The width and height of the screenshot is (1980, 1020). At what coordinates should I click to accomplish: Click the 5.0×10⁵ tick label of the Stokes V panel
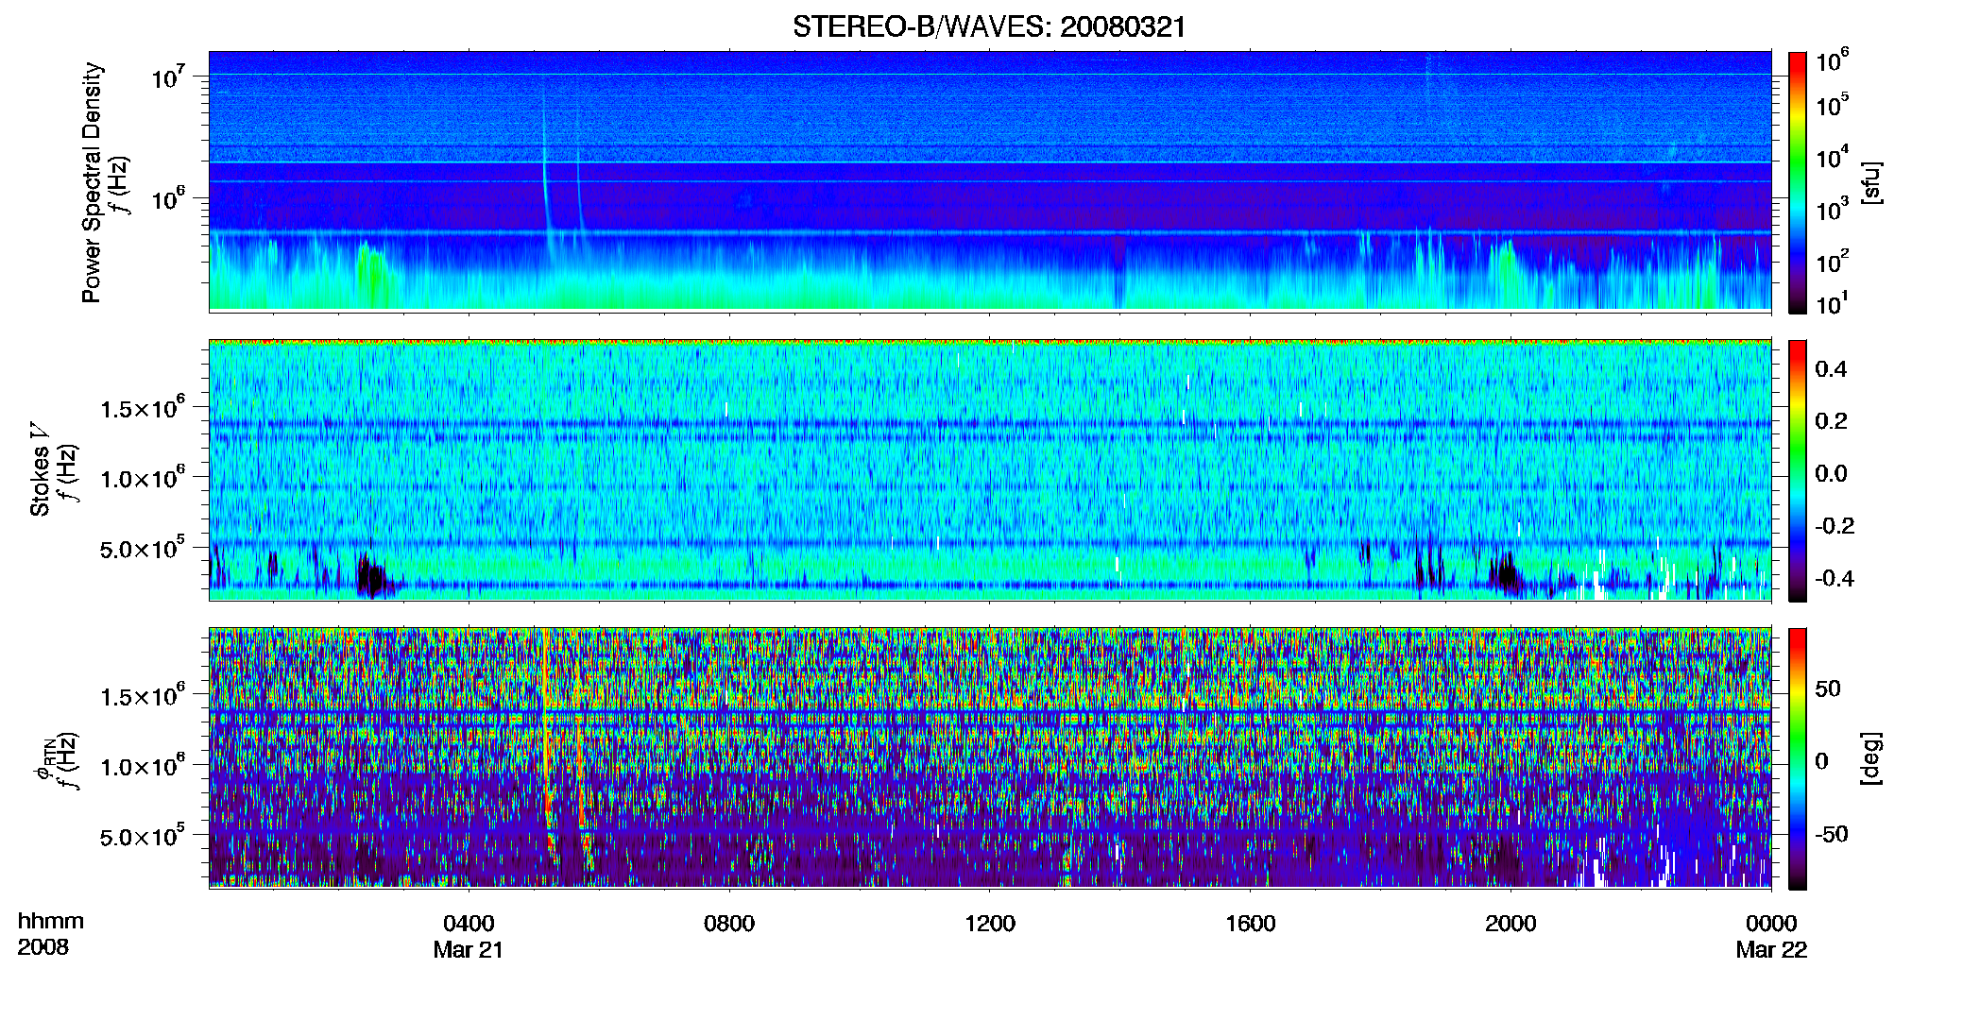click(143, 548)
